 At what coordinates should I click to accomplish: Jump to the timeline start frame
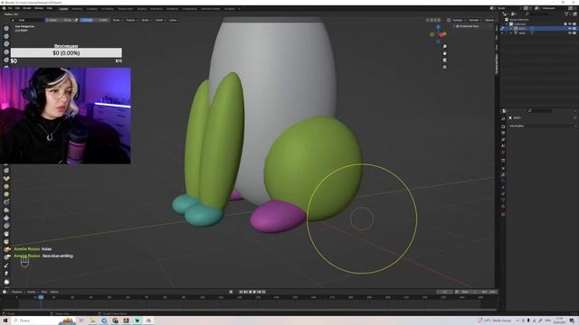(x=242, y=292)
